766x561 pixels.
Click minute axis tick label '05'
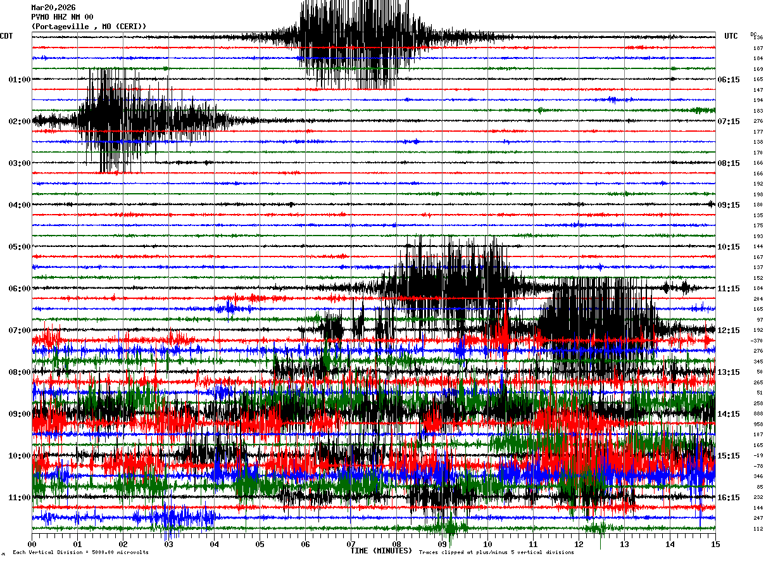[x=260, y=544]
